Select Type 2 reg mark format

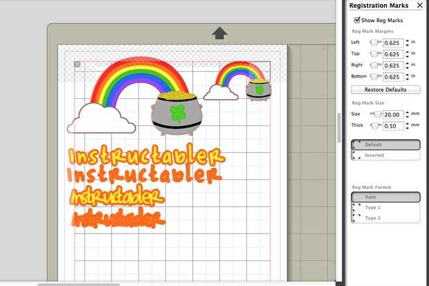(385, 218)
